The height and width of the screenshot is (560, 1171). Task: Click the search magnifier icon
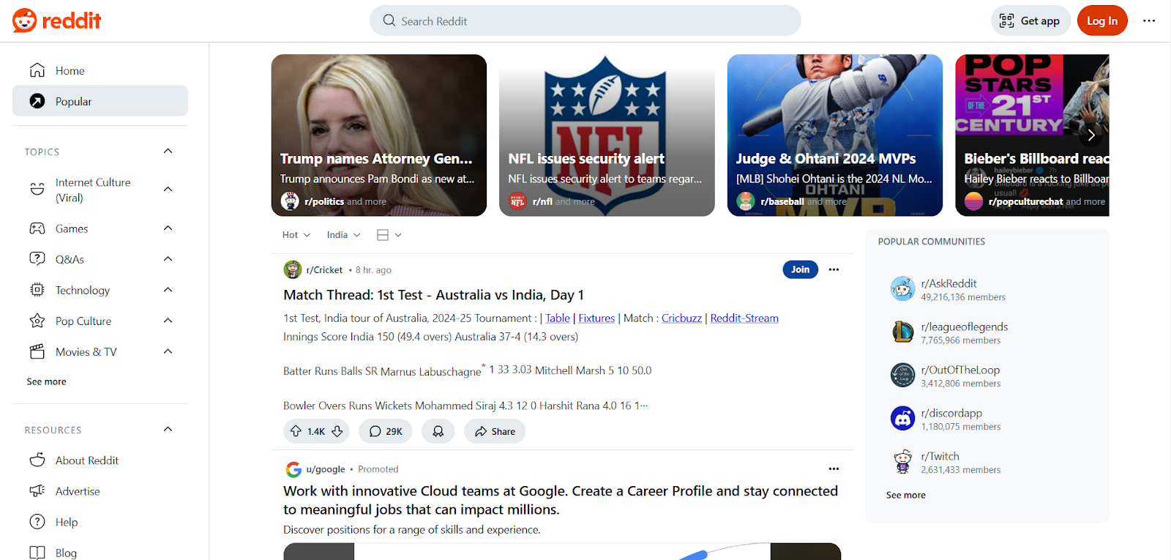389,20
